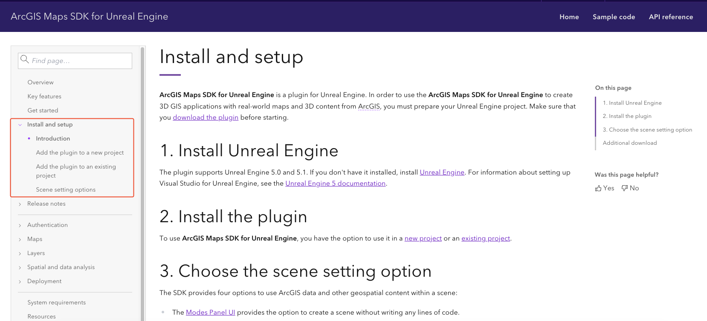Expand the Layers chevron
The height and width of the screenshot is (321, 707).
[20, 254]
